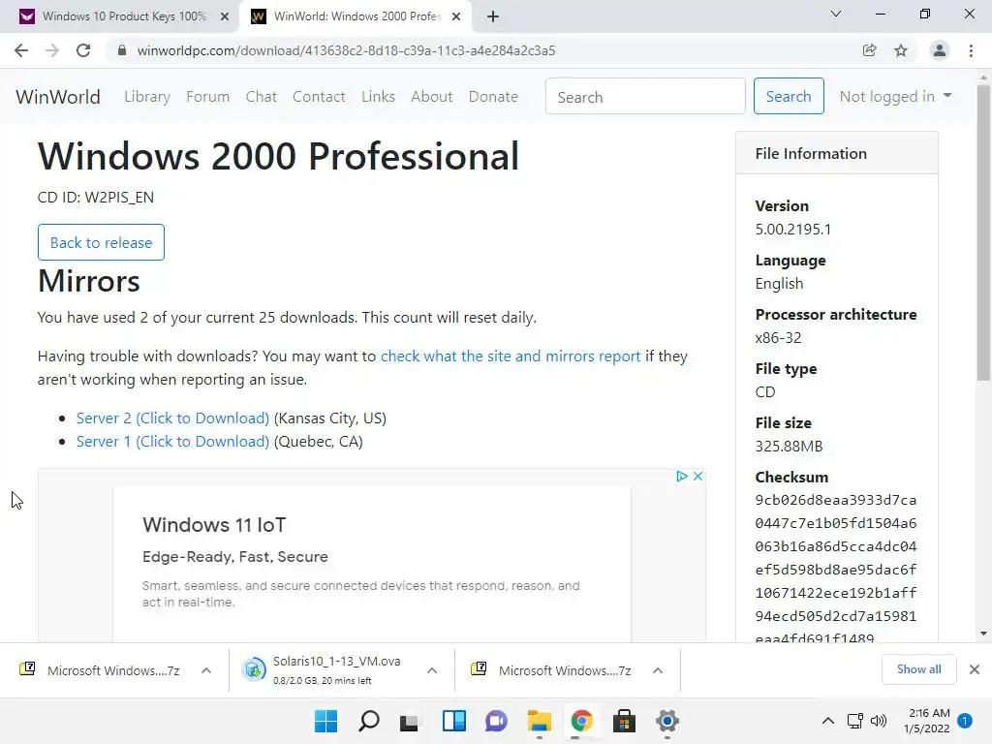Open taskbar Search magnifier

[x=369, y=721]
